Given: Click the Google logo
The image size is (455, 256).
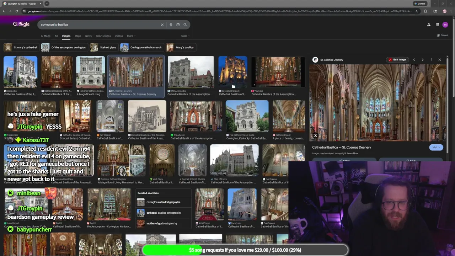Looking at the screenshot, I should [x=21, y=24].
